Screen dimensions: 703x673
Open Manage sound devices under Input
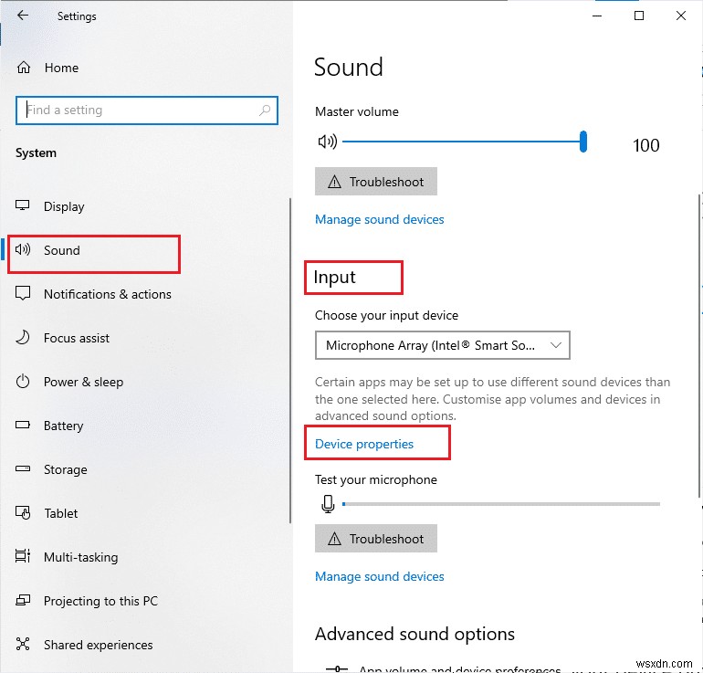click(x=380, y=576)
